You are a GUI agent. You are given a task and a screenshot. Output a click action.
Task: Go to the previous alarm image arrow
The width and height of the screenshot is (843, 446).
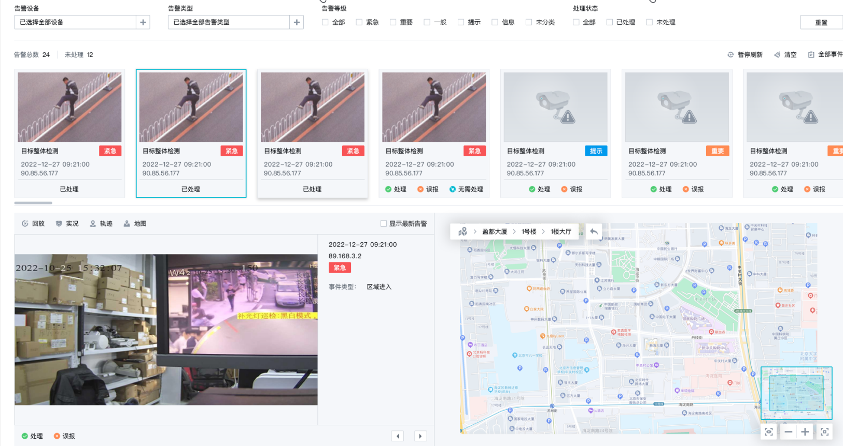tap(398, 436)
